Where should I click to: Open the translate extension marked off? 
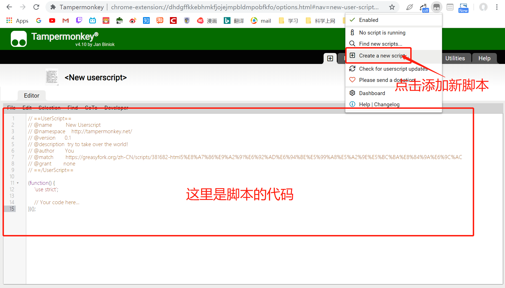[x=424, y=8]
